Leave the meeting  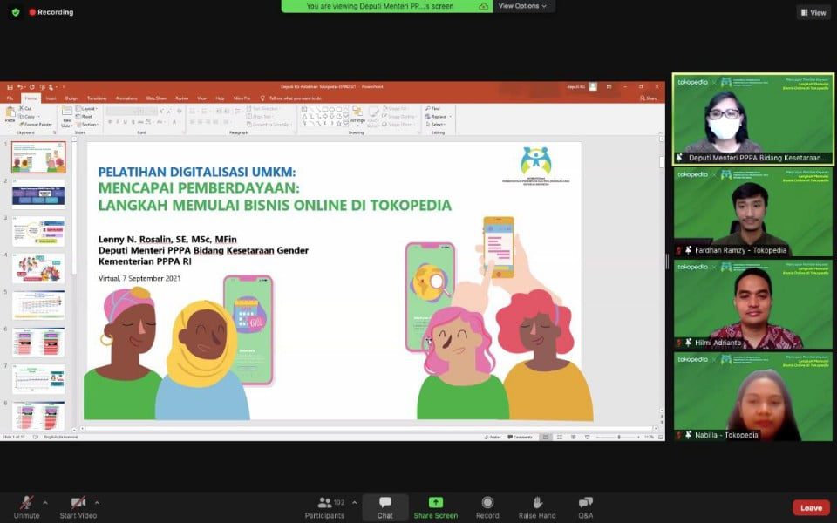(x=811, y=507)
